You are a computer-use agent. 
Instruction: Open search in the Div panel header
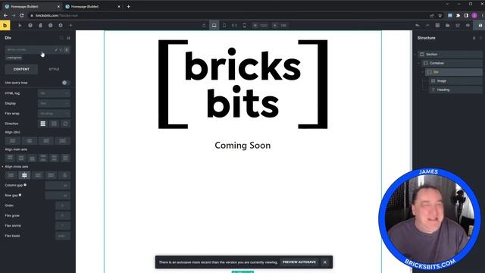pyautogui.click(x=61, y=38)
